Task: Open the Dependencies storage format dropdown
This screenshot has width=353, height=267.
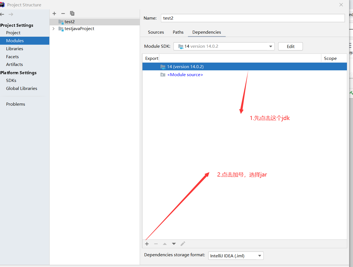Action: [x=236, y=256]
